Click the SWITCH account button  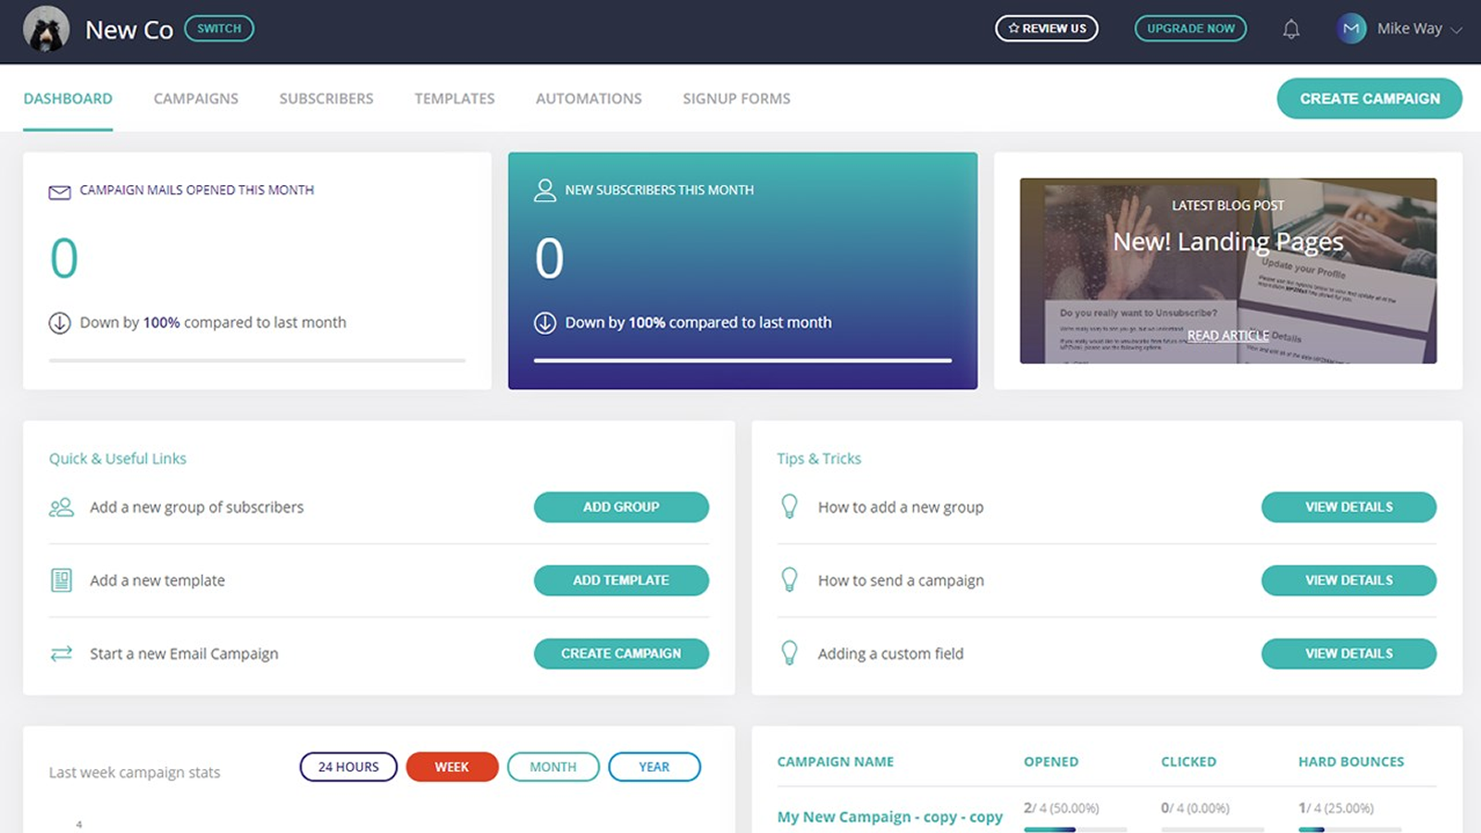coord(219,29)
